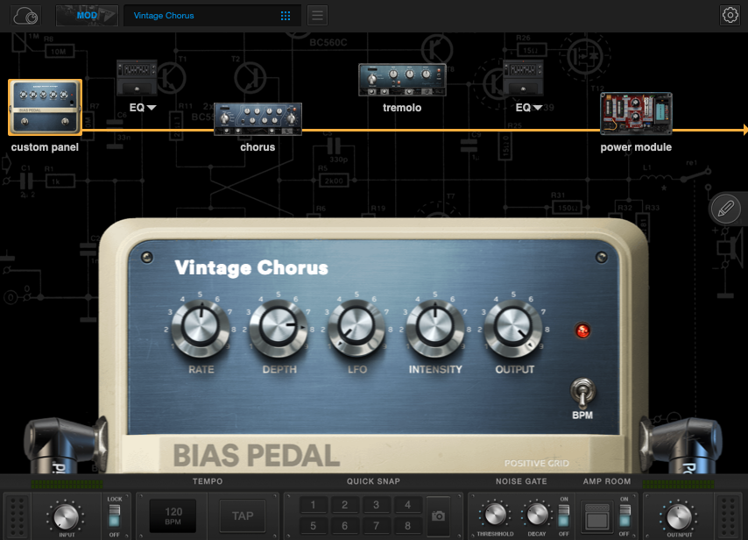
Task: Click the pedal's OUTPUT knob
Action: 513,327
